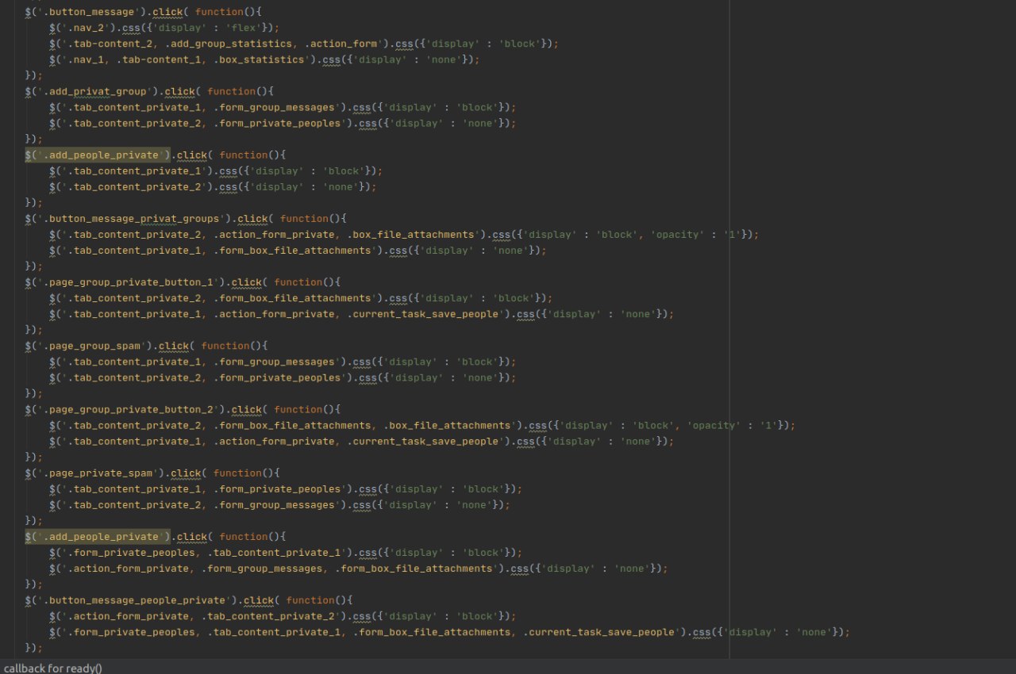The height and width of the screenshot is (674, 1016).
Task: Click the 'callback for ready()' breadcrumb
Action: pyautogui.click(x=53, y=668)
